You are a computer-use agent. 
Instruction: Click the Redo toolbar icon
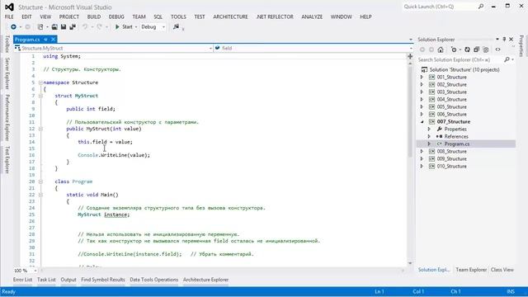coord(99,27)
